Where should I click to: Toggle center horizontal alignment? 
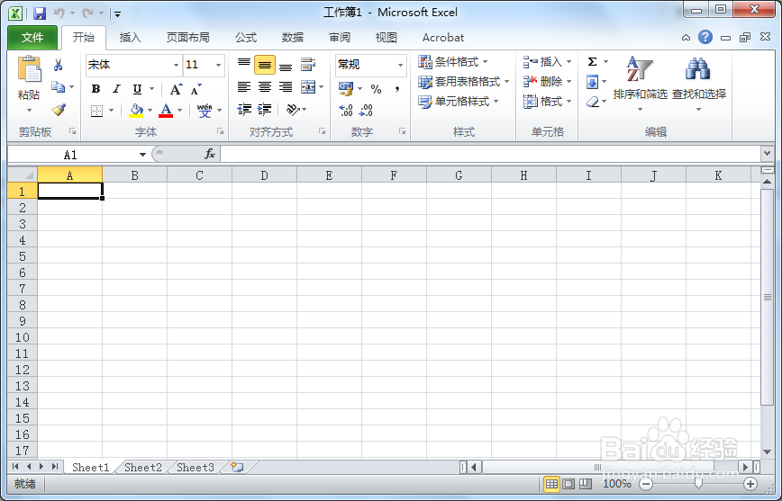(265, 87)
